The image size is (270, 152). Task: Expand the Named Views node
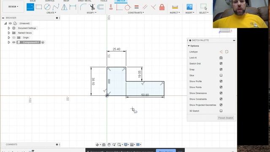coord(9,33)
